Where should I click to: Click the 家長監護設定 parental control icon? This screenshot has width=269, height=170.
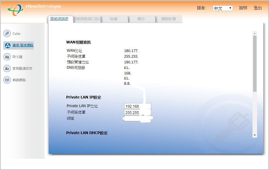tap(7, 69)
